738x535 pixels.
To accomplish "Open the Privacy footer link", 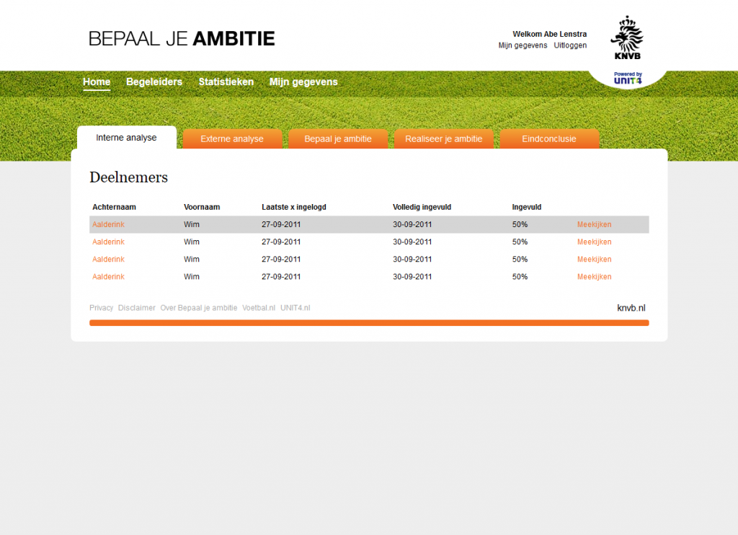I will pos(101,308).
